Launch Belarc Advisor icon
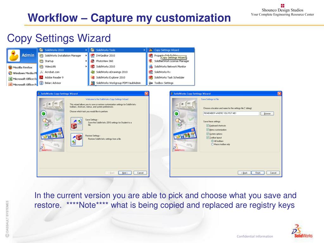The height and width of the screenshot is (243, 324). point(41,83)
